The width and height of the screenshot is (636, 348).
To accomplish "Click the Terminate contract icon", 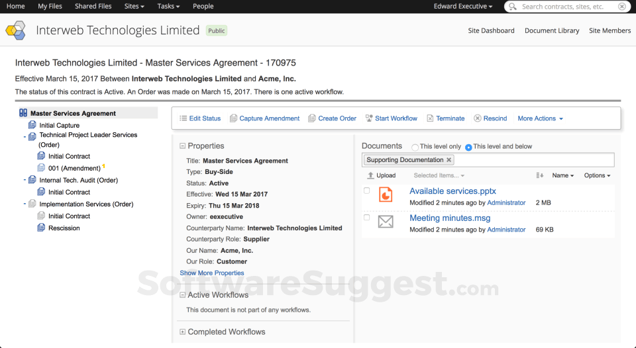I will (x=430, y=118).
